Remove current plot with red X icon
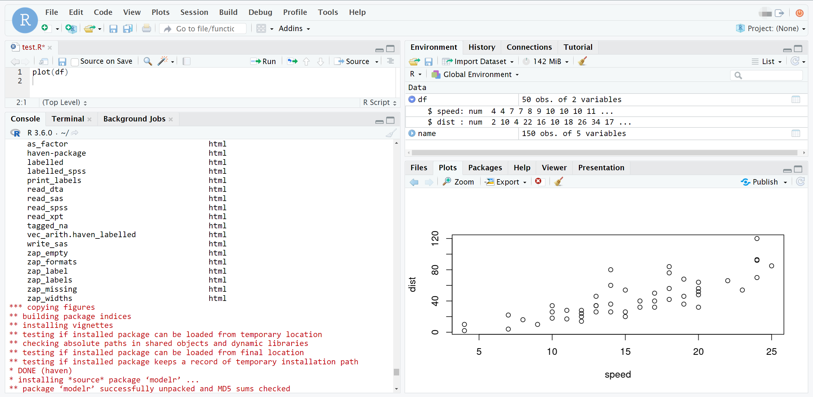Screen dimensions: 813x397 538,181
